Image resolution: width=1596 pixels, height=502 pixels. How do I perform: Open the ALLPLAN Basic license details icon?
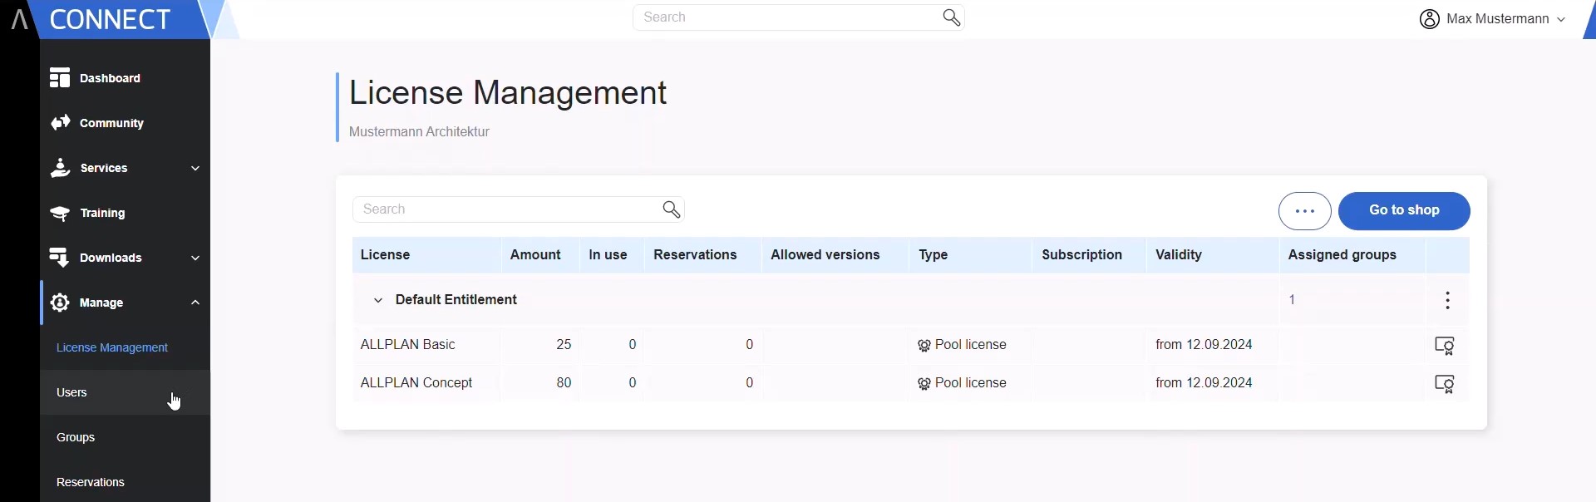[1445, 346]
